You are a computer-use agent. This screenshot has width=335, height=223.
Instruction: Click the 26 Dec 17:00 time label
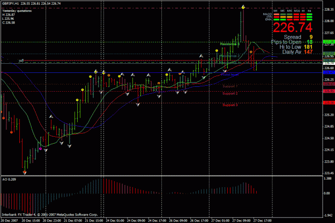click(x=199, y=220)
